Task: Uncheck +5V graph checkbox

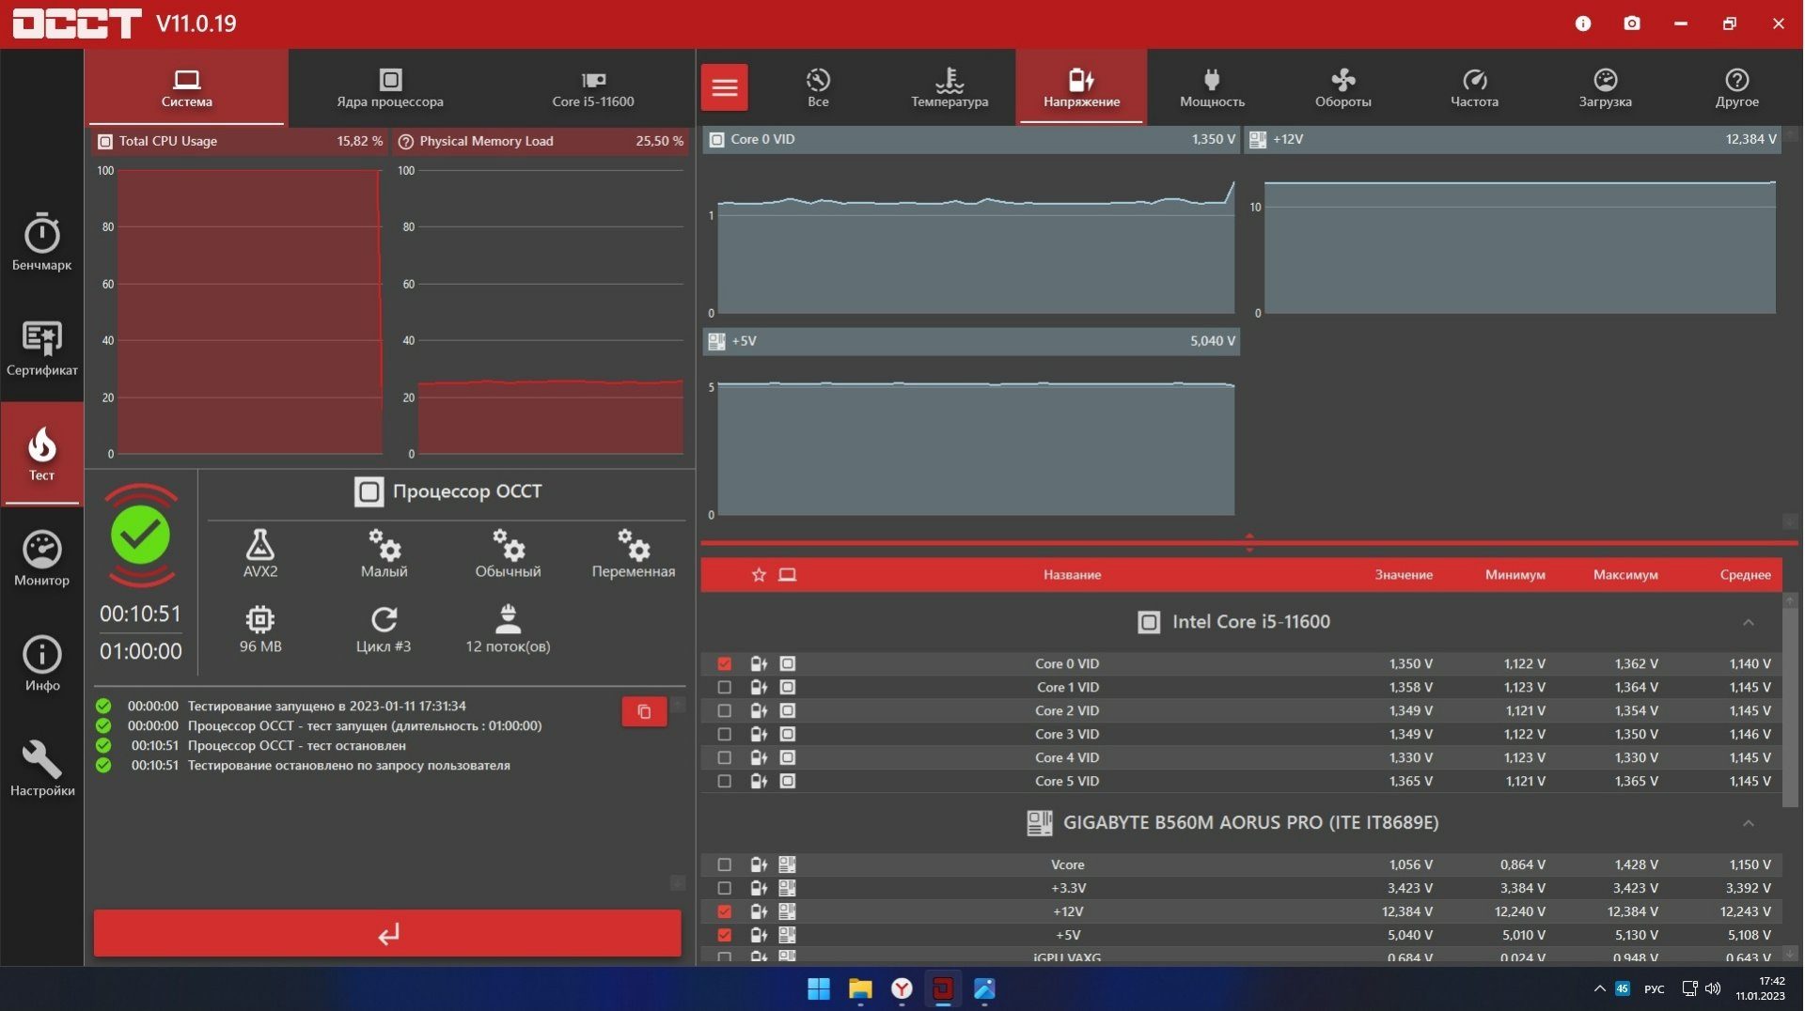Action: pyautogui.click(x=724, y=935)
